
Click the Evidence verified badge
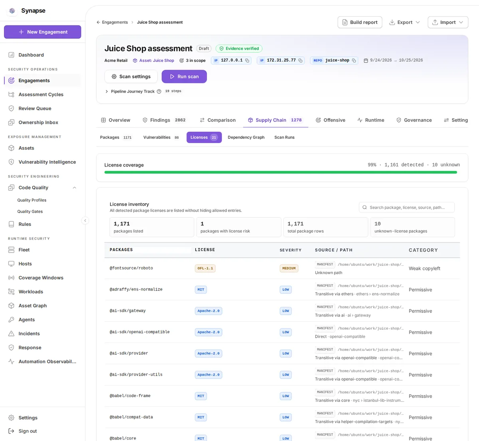[x=239, y=49]
